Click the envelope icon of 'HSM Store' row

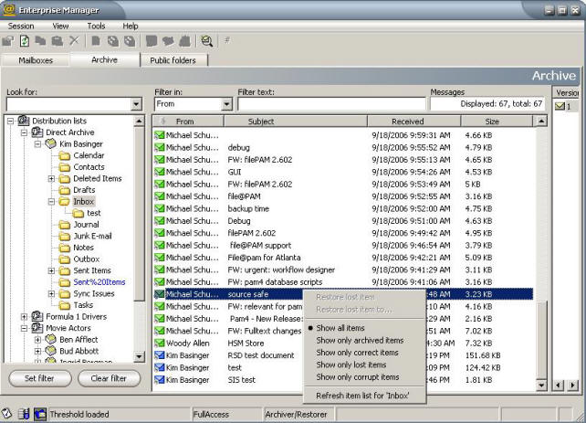(160, 343)
